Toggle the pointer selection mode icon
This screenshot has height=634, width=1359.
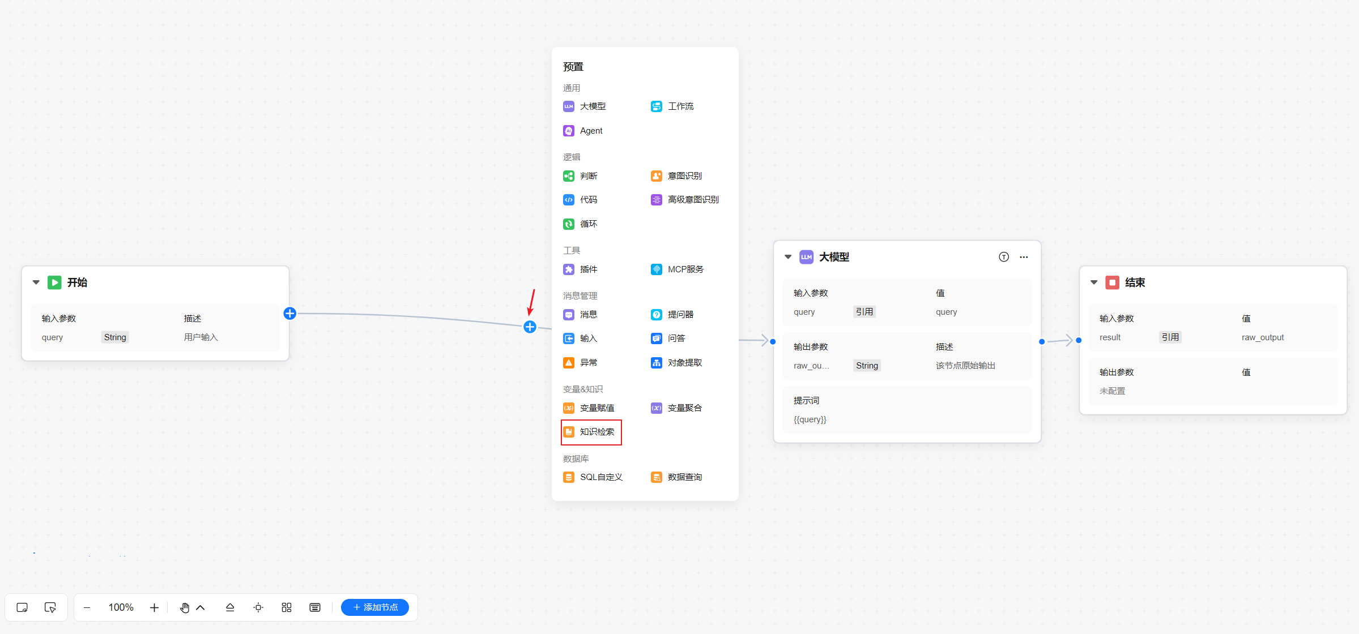pyautogui.click(x=50, y=607)
